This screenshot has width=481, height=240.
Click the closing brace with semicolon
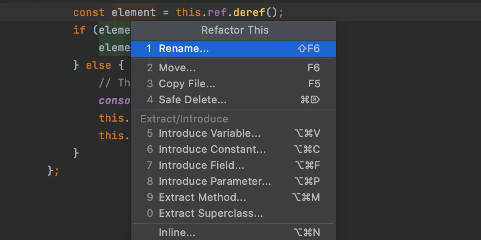pos(53,171)
